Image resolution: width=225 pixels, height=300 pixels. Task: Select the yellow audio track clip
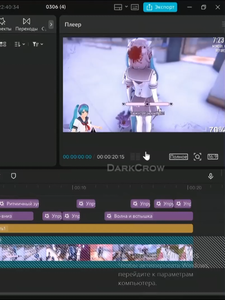tap(96, 228)
